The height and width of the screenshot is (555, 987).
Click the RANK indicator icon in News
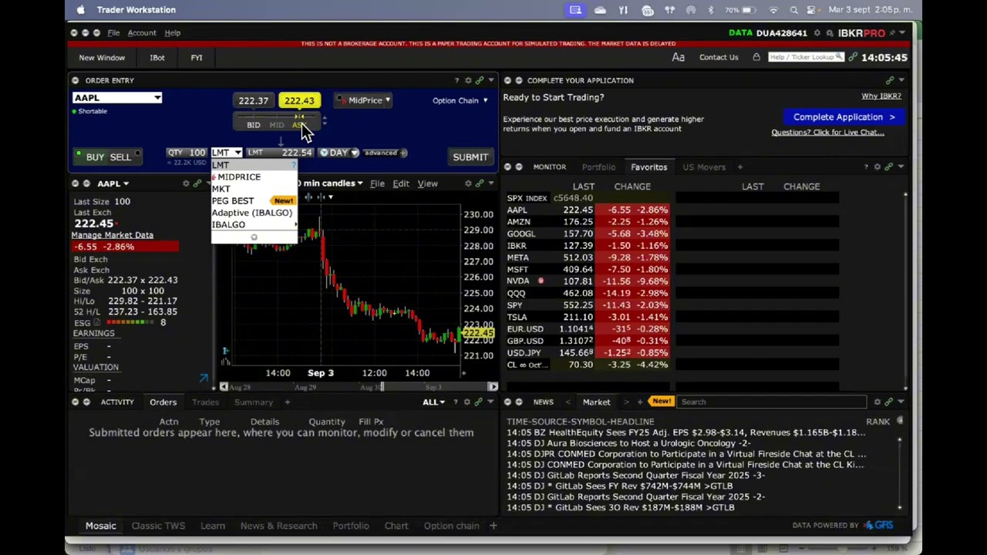click(900, 421)
